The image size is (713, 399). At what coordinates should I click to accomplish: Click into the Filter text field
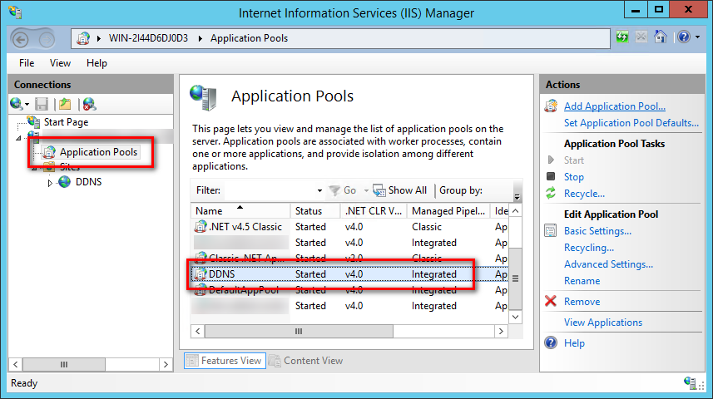pos(270,190)
